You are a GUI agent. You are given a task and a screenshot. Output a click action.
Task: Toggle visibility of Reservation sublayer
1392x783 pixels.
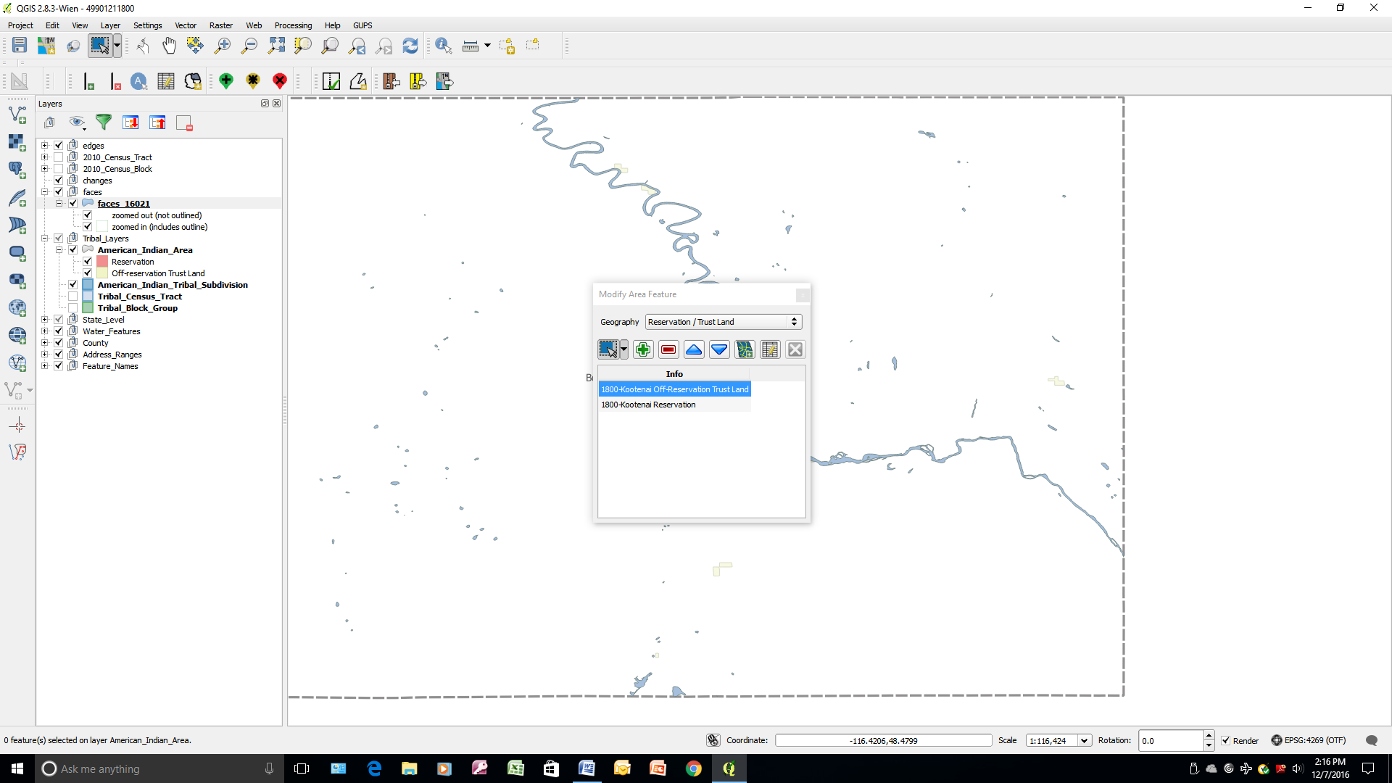(87, 261)
